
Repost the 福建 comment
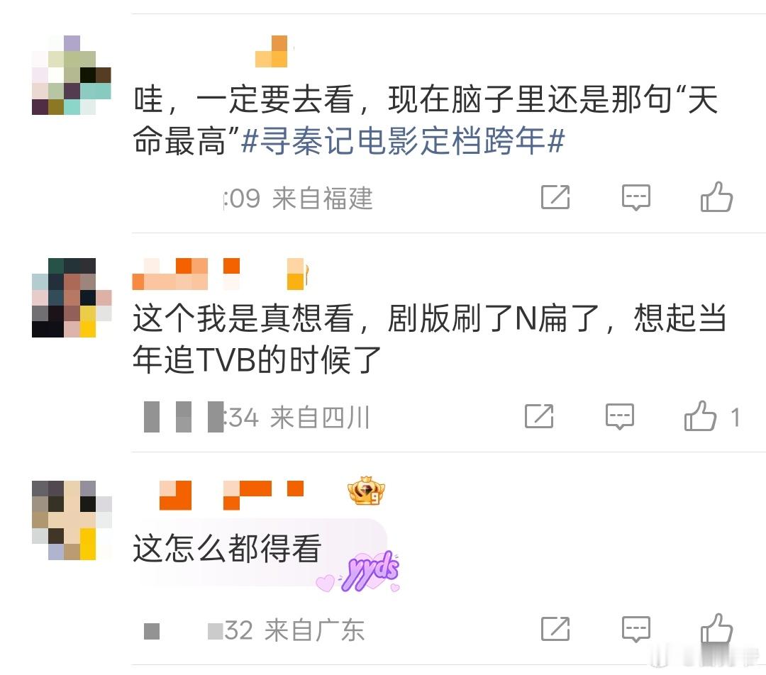click(555, 197)
